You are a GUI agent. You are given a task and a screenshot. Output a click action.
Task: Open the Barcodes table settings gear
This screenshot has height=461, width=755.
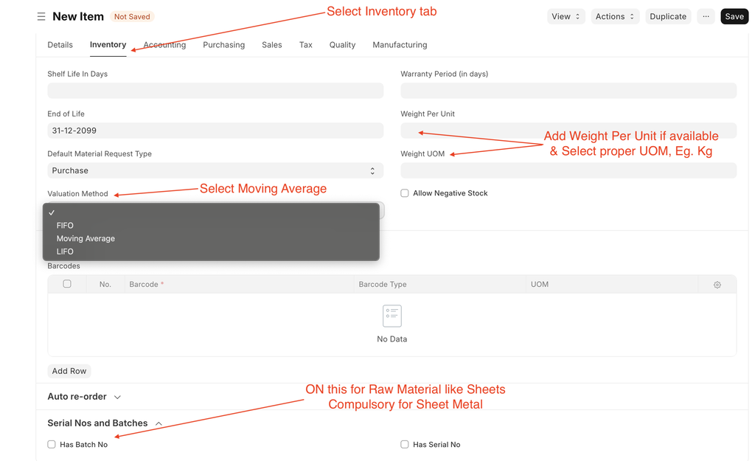click(x=717, y=285)
